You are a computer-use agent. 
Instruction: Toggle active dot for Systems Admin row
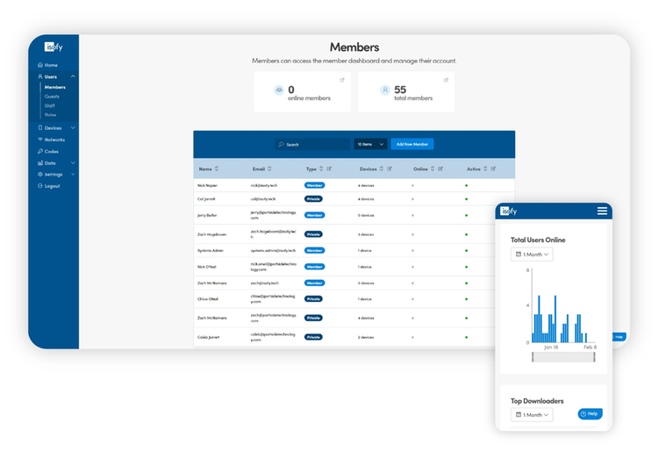(466, 251)
